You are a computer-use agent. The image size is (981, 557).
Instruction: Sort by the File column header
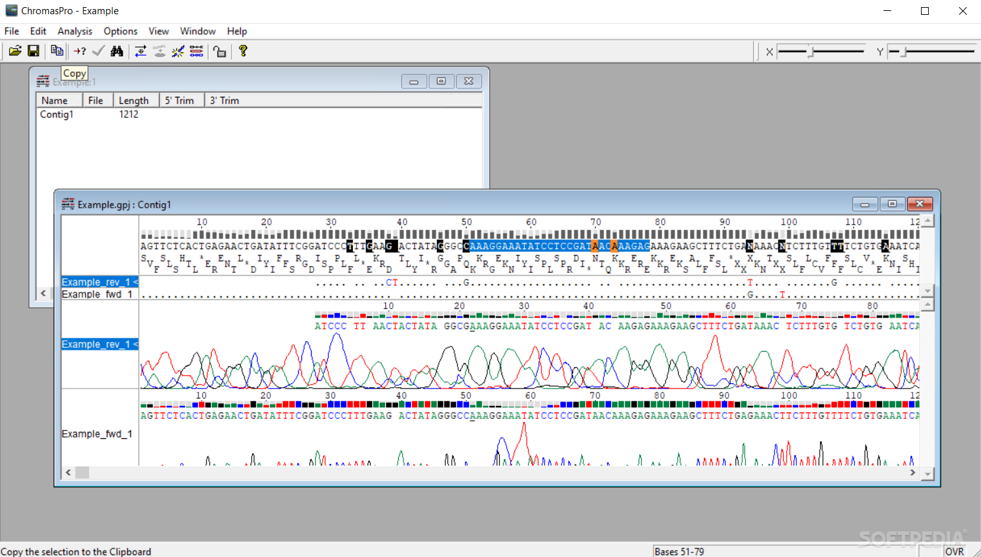click(98, 100)
